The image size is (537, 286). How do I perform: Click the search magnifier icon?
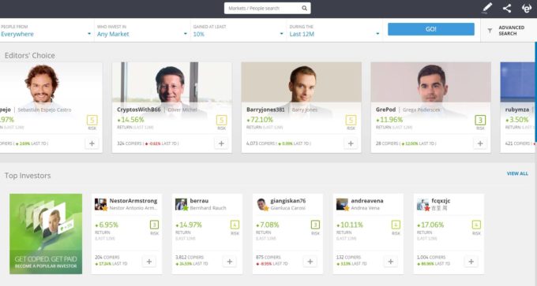tap(305, 8)
